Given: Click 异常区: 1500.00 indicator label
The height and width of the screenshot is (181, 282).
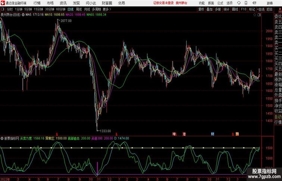Looking at the screenshot, I should click(56, 138).
